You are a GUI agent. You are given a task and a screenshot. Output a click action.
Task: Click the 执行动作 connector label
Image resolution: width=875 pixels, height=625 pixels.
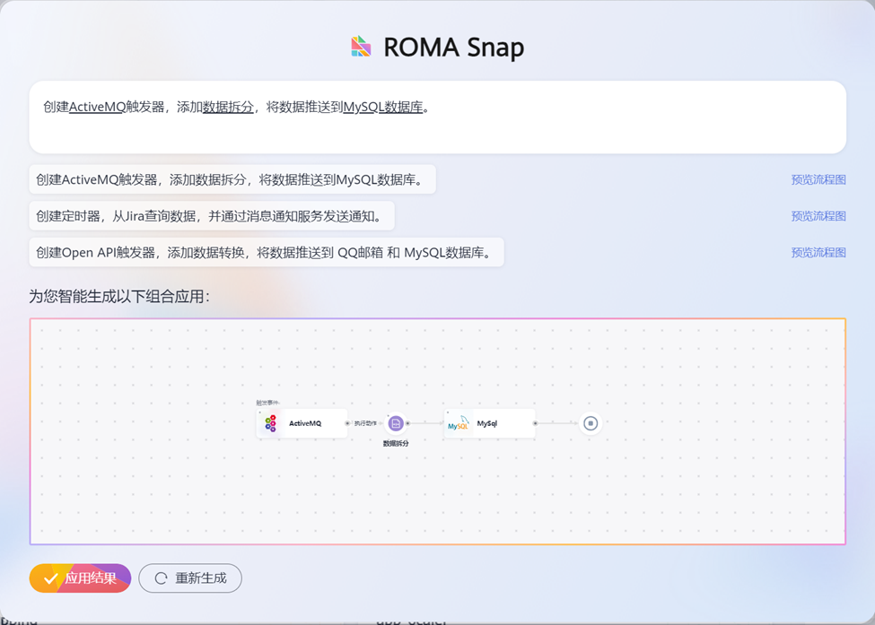tap(365, 423)
